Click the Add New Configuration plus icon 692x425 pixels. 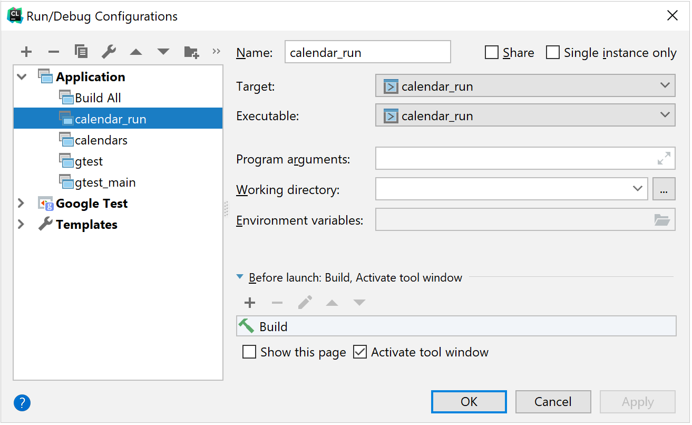pos(26,52)
